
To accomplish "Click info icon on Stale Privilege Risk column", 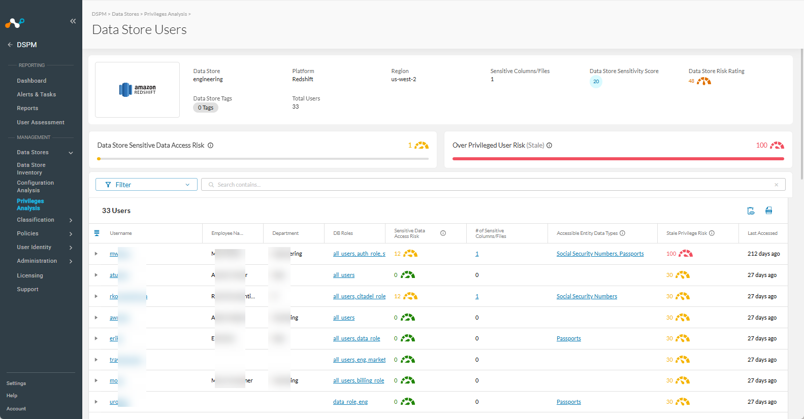I will 712,233.
